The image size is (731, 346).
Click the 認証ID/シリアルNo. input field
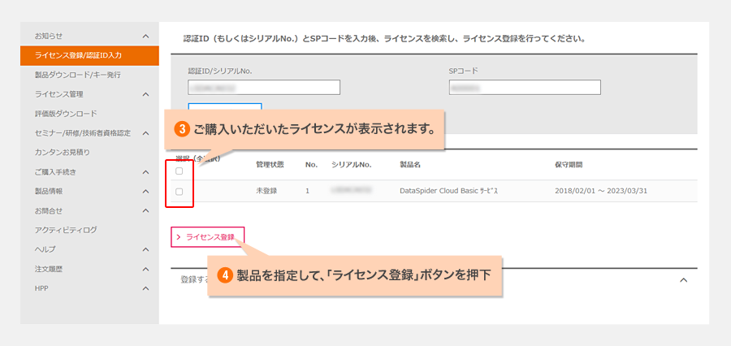click(x=264, y=88)
